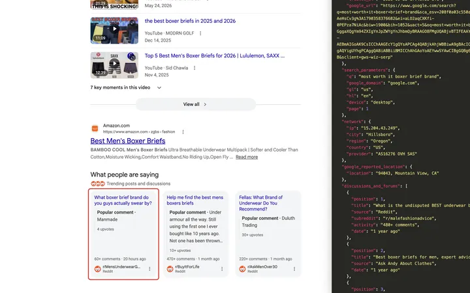Click '60+ comments · 20 hours ago' text
The height and width of the screenshot is (293, 470).
click(120, 259)
